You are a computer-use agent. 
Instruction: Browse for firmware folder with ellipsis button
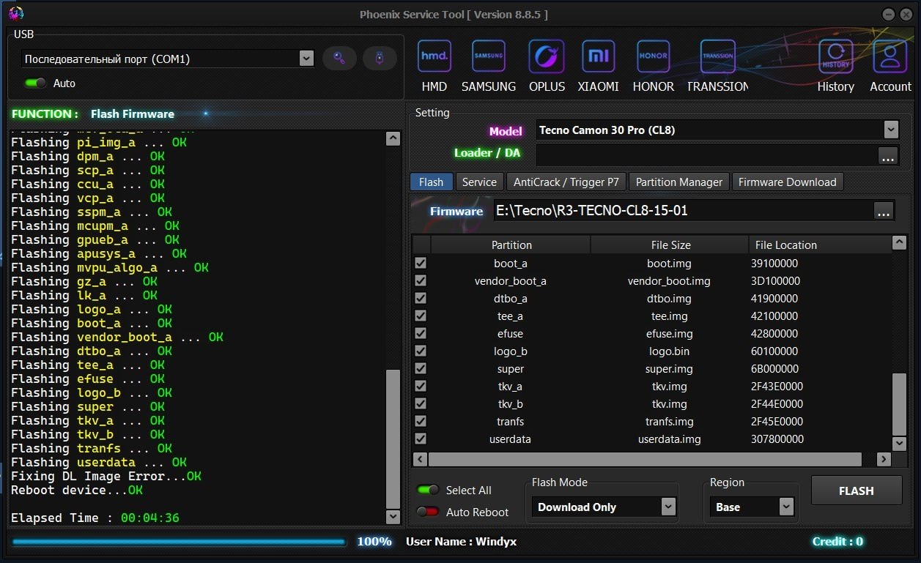[x=884, y=211]
